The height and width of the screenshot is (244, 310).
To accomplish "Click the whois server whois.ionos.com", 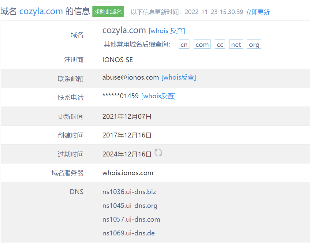I will point(128,173).
